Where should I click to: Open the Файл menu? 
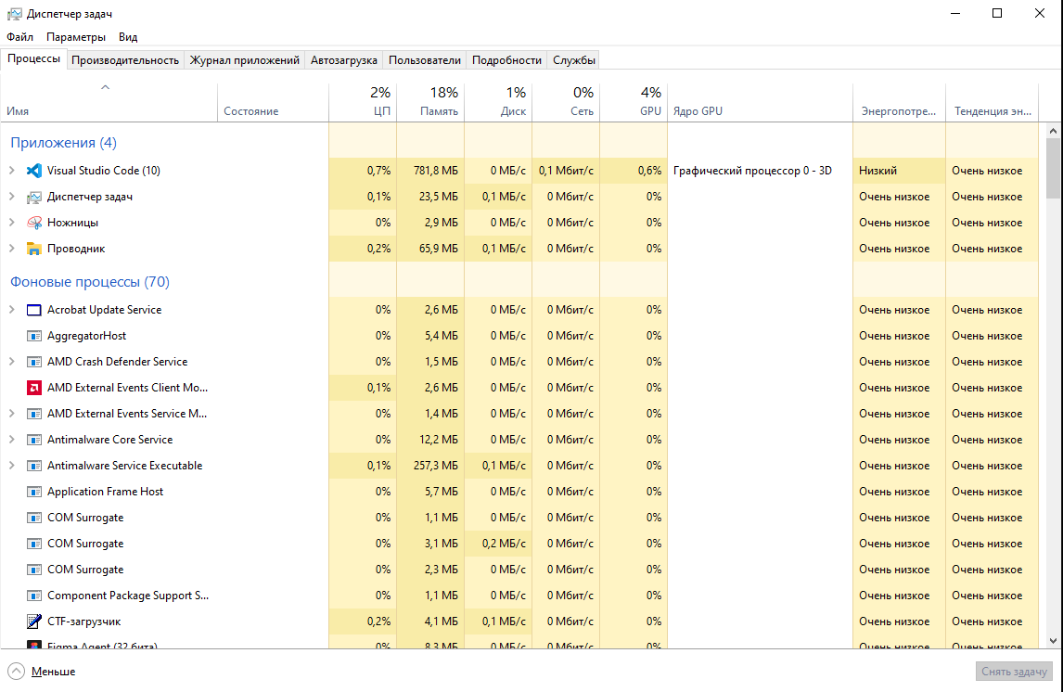19,36
